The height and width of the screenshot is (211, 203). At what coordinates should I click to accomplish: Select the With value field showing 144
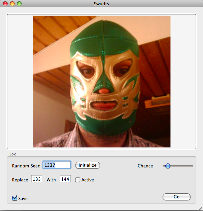tap(65, 179)
